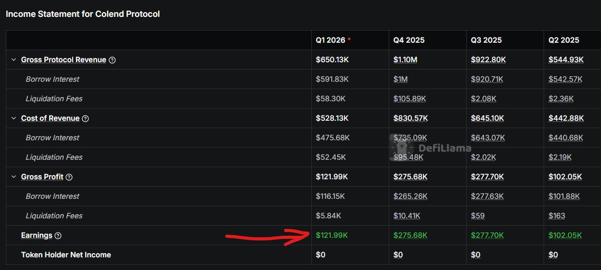601x270 pixels.
Task: Click the $121.99K gross profit value in bold
Action: 332,177
